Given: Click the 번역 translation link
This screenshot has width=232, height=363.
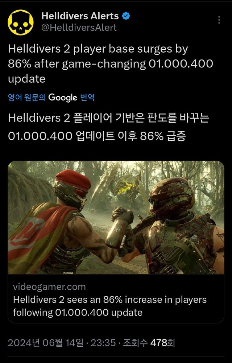Looking at the screenshot, I should pyautogui.click(x=87, y=98).
